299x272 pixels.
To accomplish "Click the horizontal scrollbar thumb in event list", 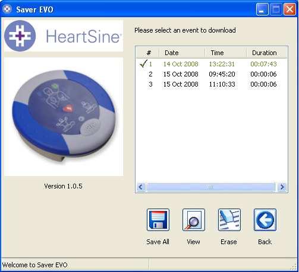I will [x=210, y=187].
